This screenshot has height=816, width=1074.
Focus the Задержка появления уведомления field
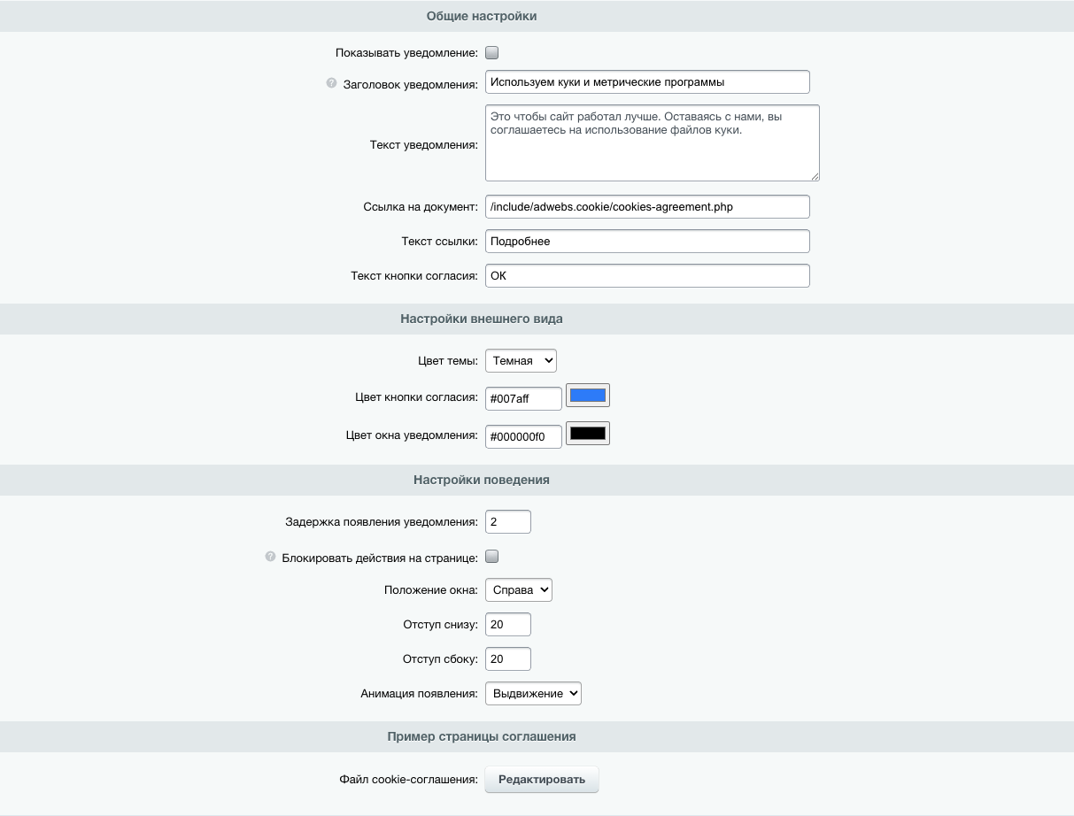click(x=508, y=522)
